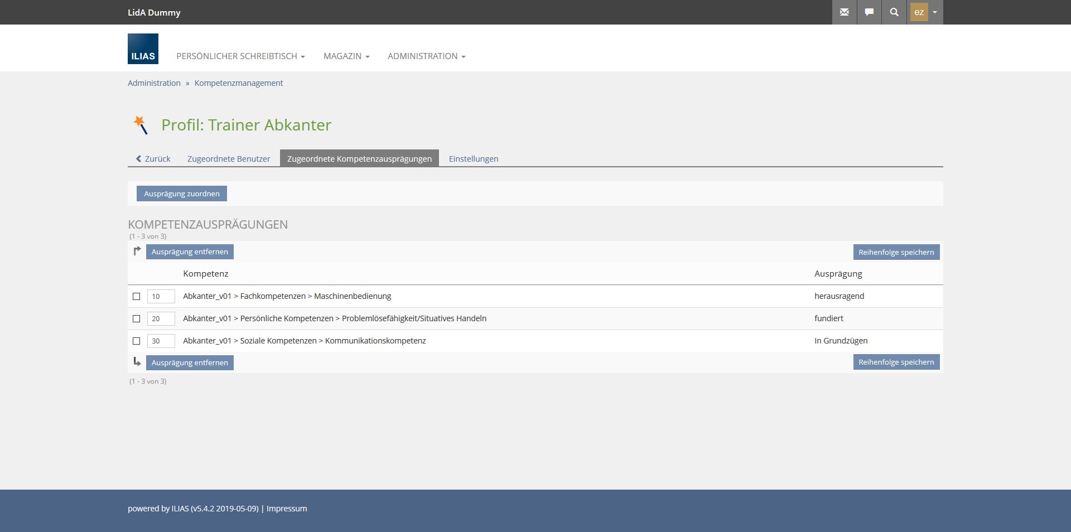Image resolution: width=1071 pixels, height=532 pixels.
Task: Click the user avatar 'ez'
Action: (x=919, y=12)
